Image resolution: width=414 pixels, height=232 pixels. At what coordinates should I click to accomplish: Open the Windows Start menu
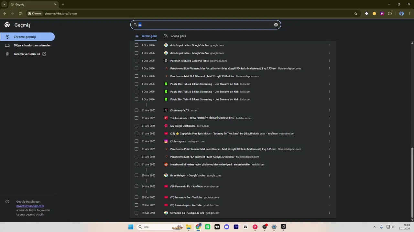(131, 227)
